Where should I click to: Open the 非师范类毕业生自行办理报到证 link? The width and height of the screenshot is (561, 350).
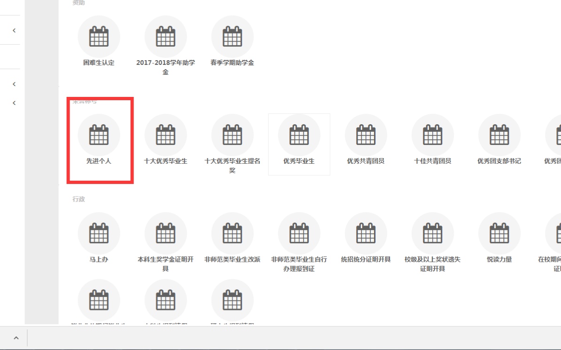[x=299, y=264]
